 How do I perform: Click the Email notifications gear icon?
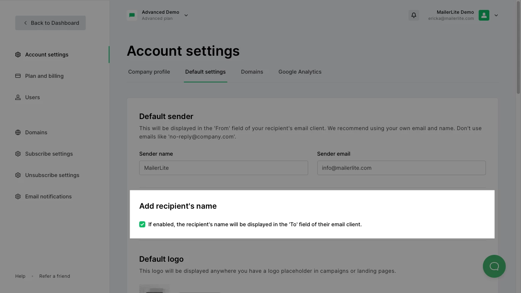(18, 196)
